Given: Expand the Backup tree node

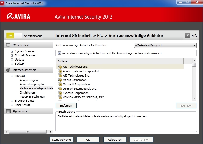Looking at the screenshot, I should coord(12,64).
